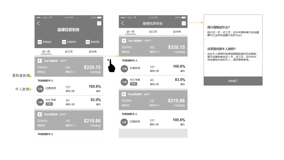Tap battery indicator on middle phone status bar
Viewport: 284px width, 160px height.
coord(184,17)
